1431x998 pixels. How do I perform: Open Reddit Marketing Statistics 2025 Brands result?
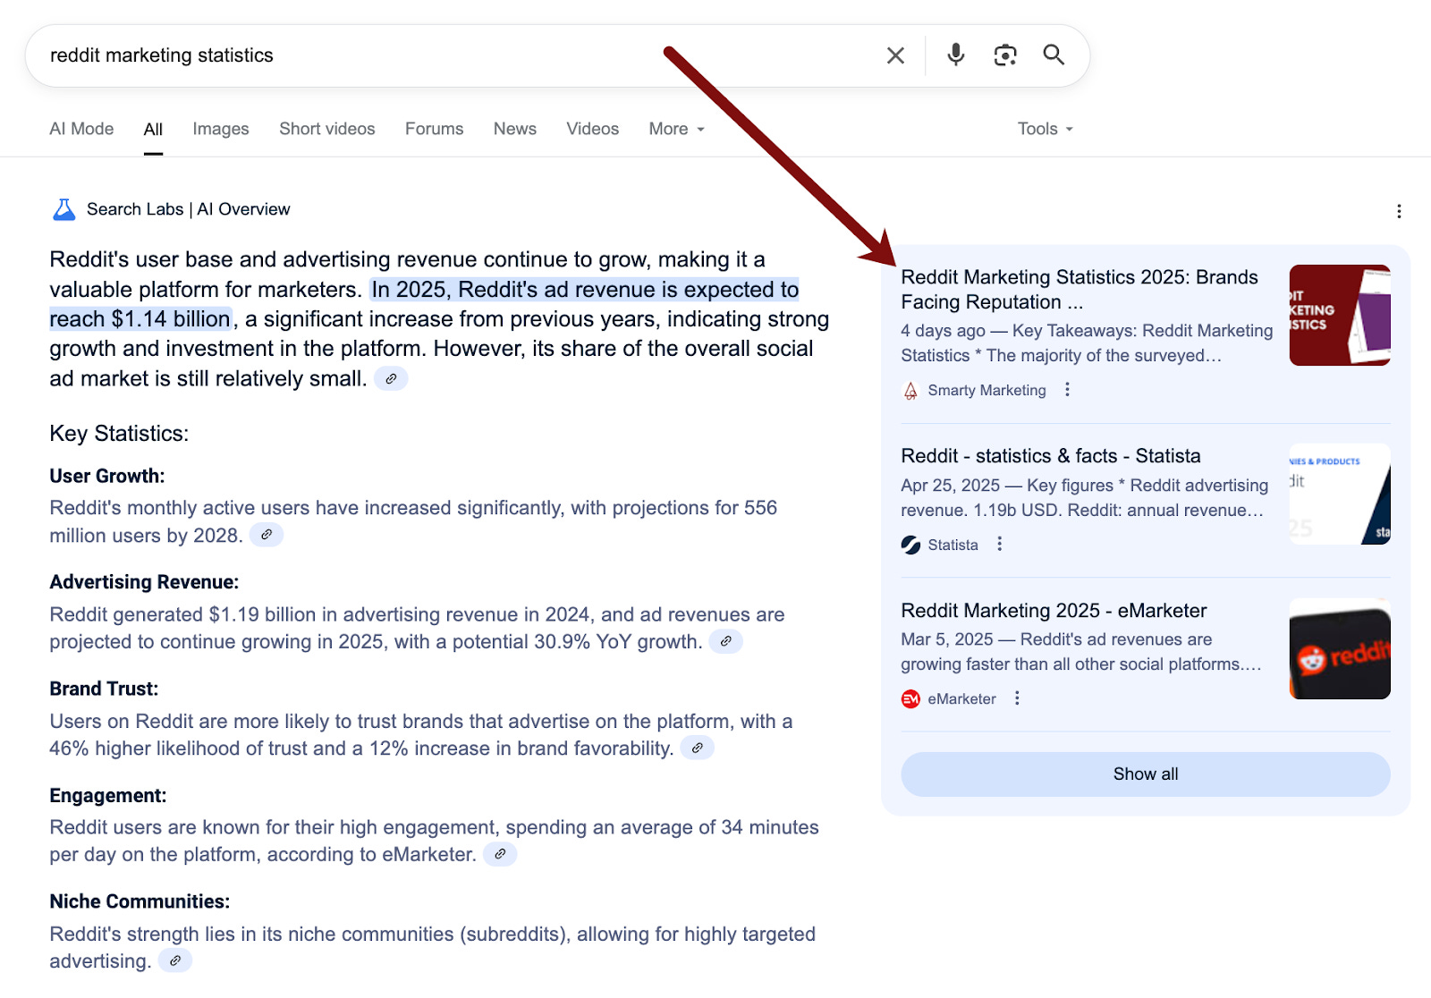1080,290
